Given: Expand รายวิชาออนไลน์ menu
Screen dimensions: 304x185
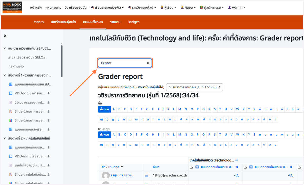Looking at the screenshot, I should [142, 8].
